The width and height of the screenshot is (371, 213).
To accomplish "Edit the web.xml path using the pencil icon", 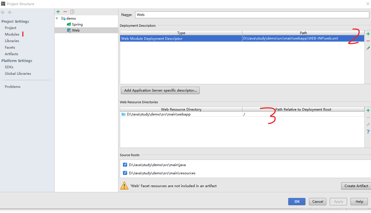I will [x=368, y=48].
